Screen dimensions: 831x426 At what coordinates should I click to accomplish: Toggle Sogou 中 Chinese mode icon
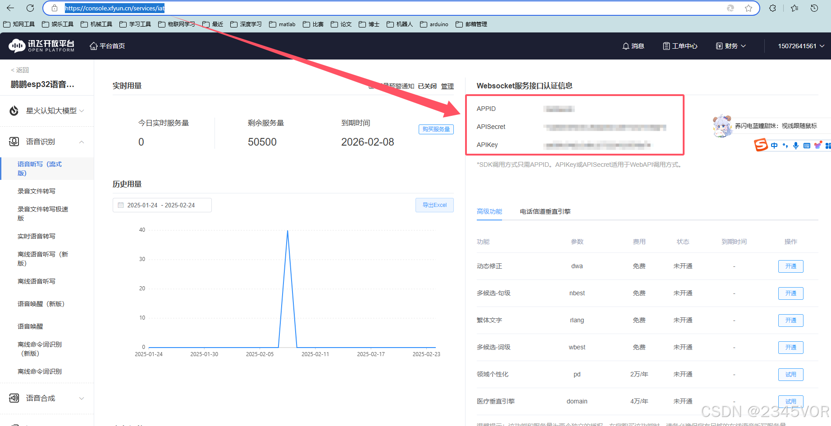coord(774,146)
